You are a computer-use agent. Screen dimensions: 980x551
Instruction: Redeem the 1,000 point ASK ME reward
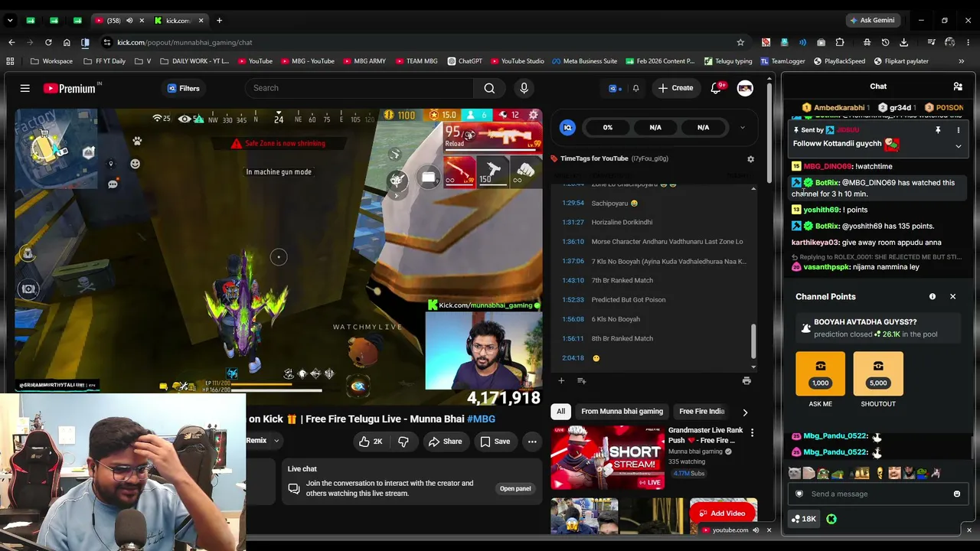820,374
